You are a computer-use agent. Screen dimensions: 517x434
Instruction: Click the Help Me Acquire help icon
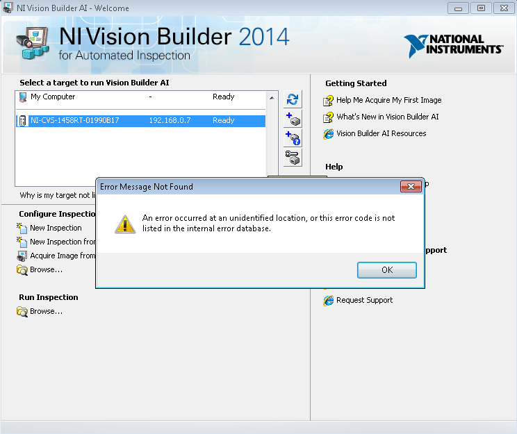[328, 101]
